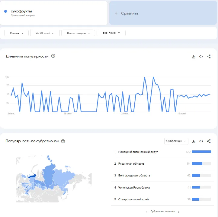The height and width of the screenshot is (217, 218).
Task: Download the interest over time chart data
Action: (194, 57)
